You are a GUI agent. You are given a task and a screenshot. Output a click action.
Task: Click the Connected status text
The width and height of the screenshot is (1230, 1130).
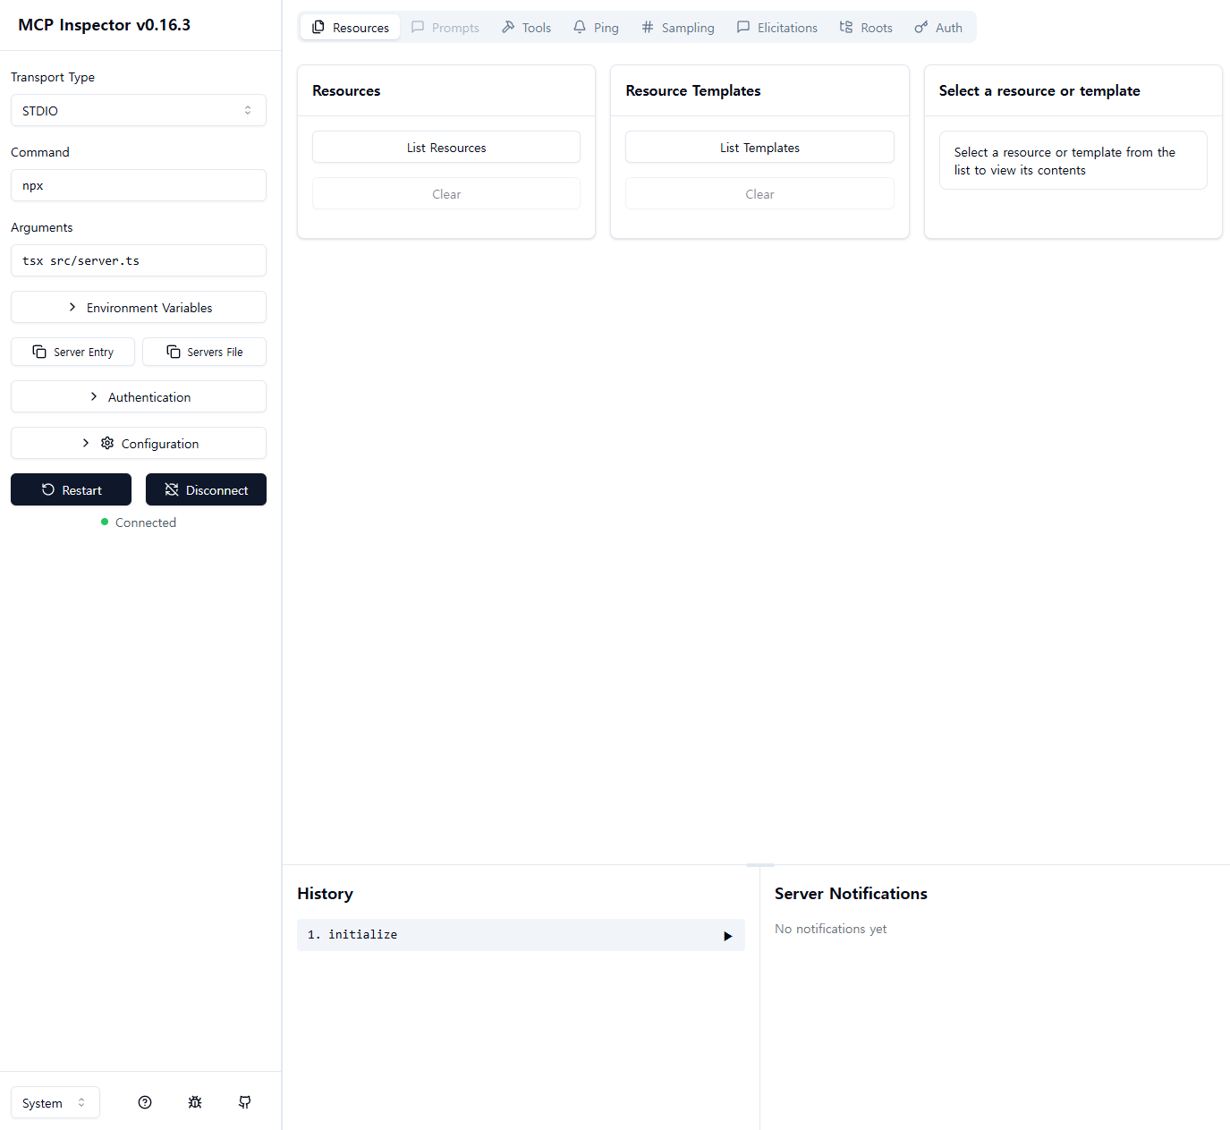(145, 523)
